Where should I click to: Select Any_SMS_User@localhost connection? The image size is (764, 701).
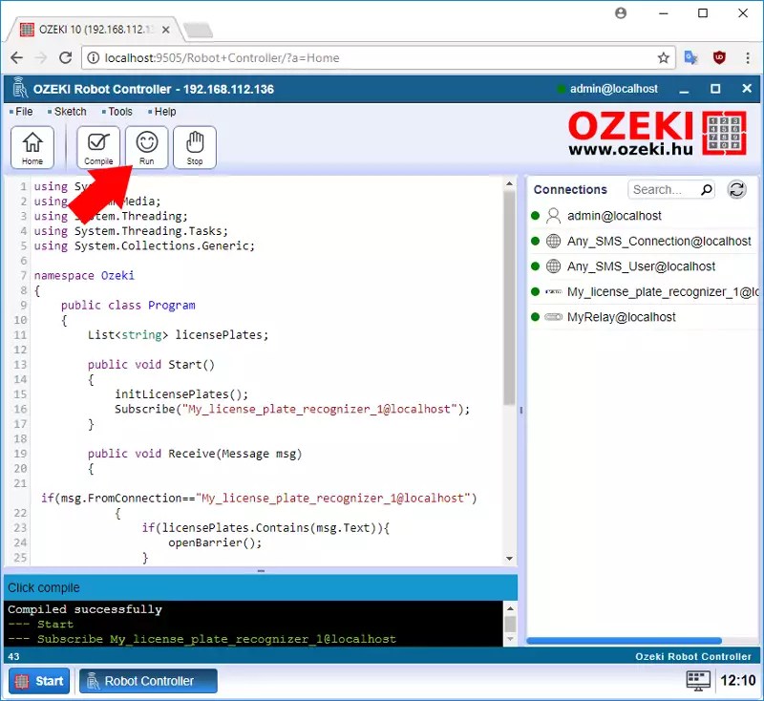tap(644, 266)
